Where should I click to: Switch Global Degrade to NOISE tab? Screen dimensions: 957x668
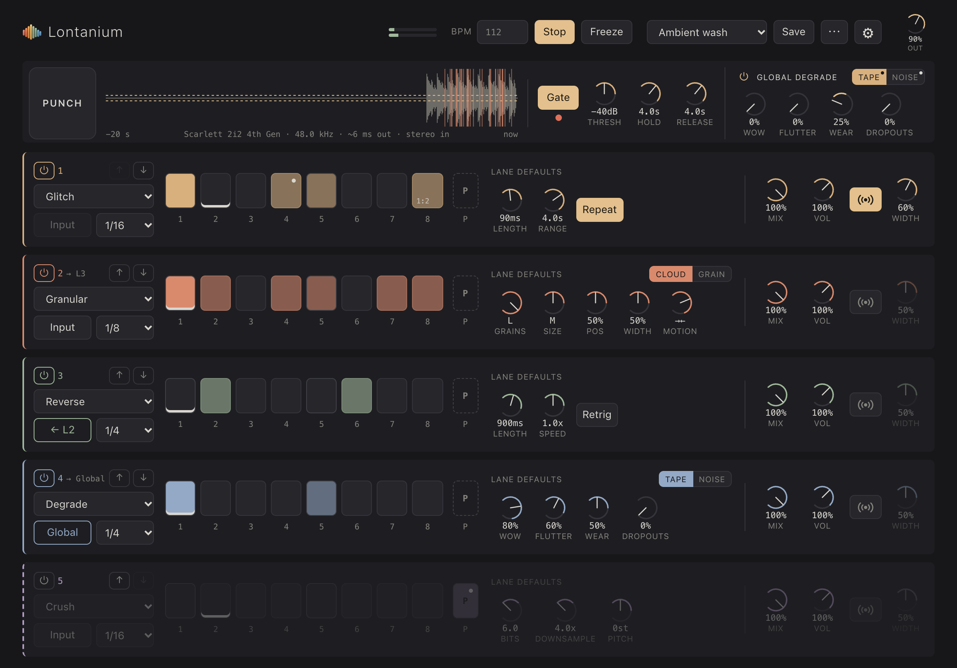pos(905,77)
